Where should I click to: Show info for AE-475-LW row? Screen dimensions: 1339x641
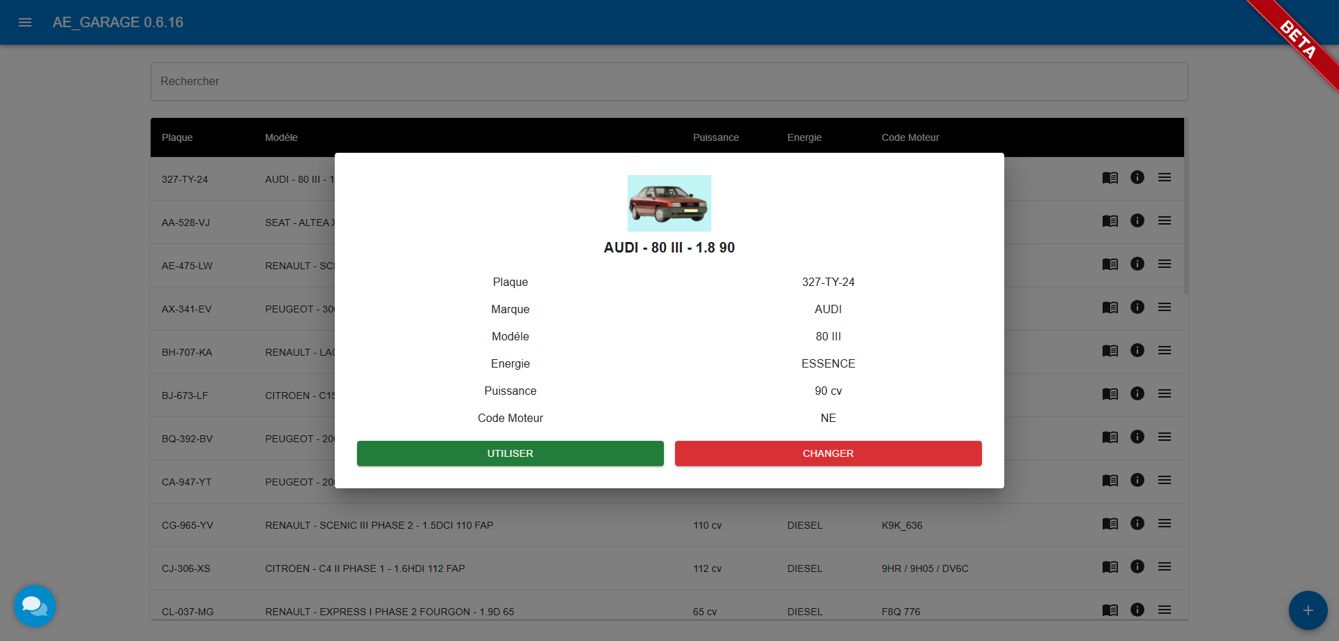(1137, 264)
